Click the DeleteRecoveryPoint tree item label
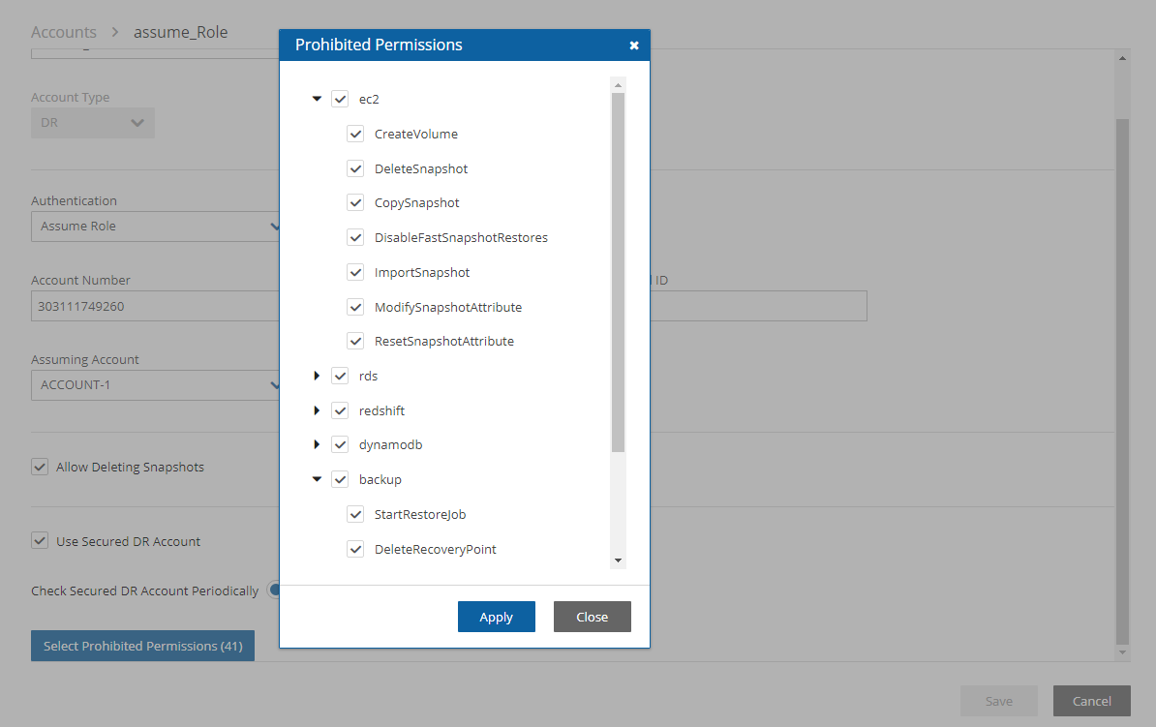 point(435,549)
